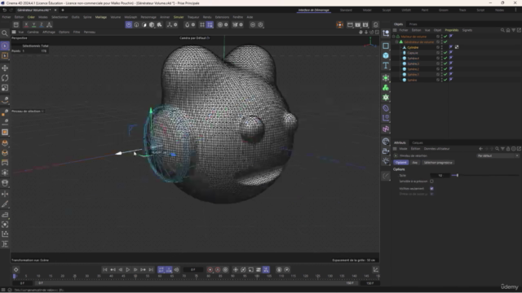Switch to the Calques tab
Screen dimensions: 522x293
pyautogui.click(x=417, y=143)
